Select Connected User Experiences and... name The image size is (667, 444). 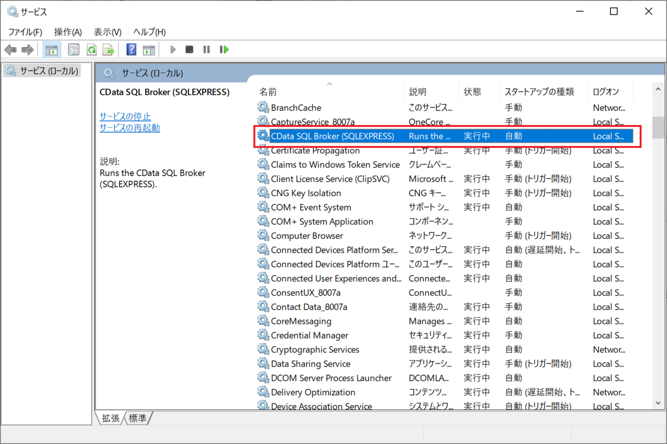point(336,278)
